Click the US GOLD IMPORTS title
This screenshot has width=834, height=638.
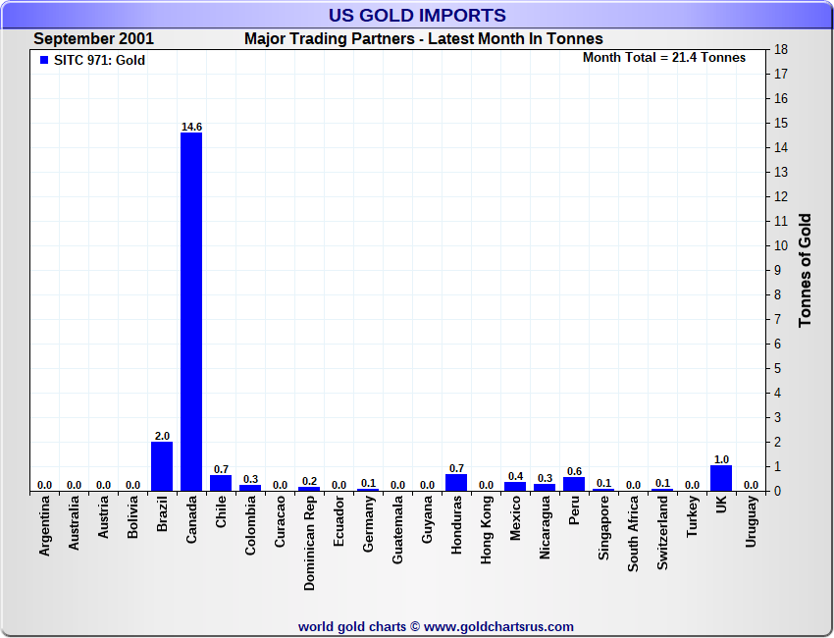pos(417,15)
